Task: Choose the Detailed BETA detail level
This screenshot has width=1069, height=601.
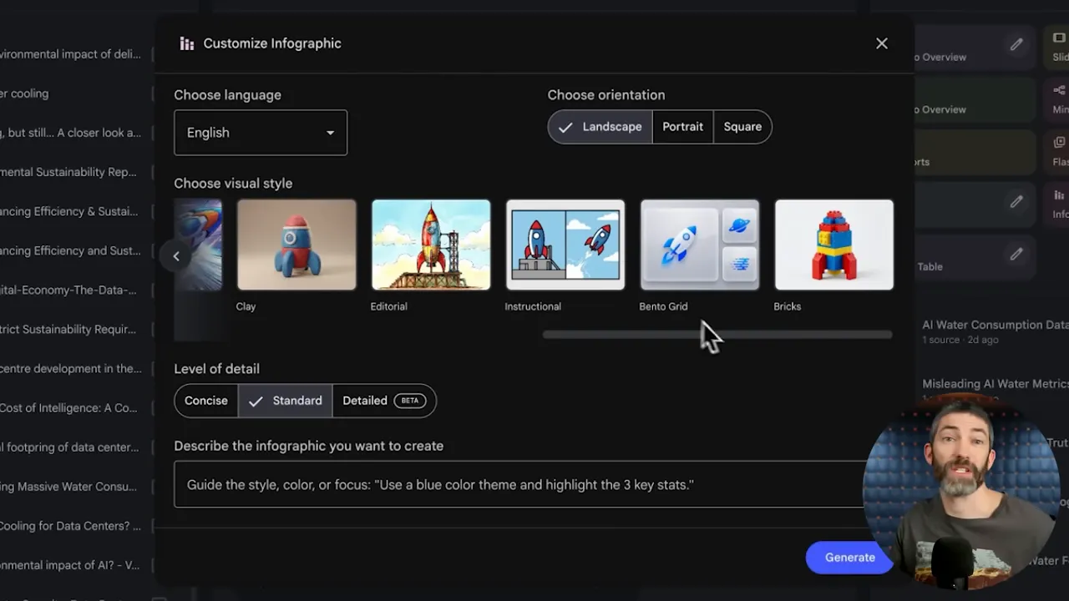Action: point(384,401)
